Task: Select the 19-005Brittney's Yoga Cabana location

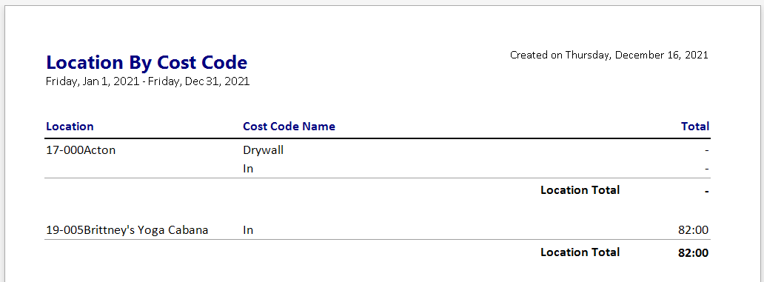Action: pyautogui.click(x=127, y=230)
